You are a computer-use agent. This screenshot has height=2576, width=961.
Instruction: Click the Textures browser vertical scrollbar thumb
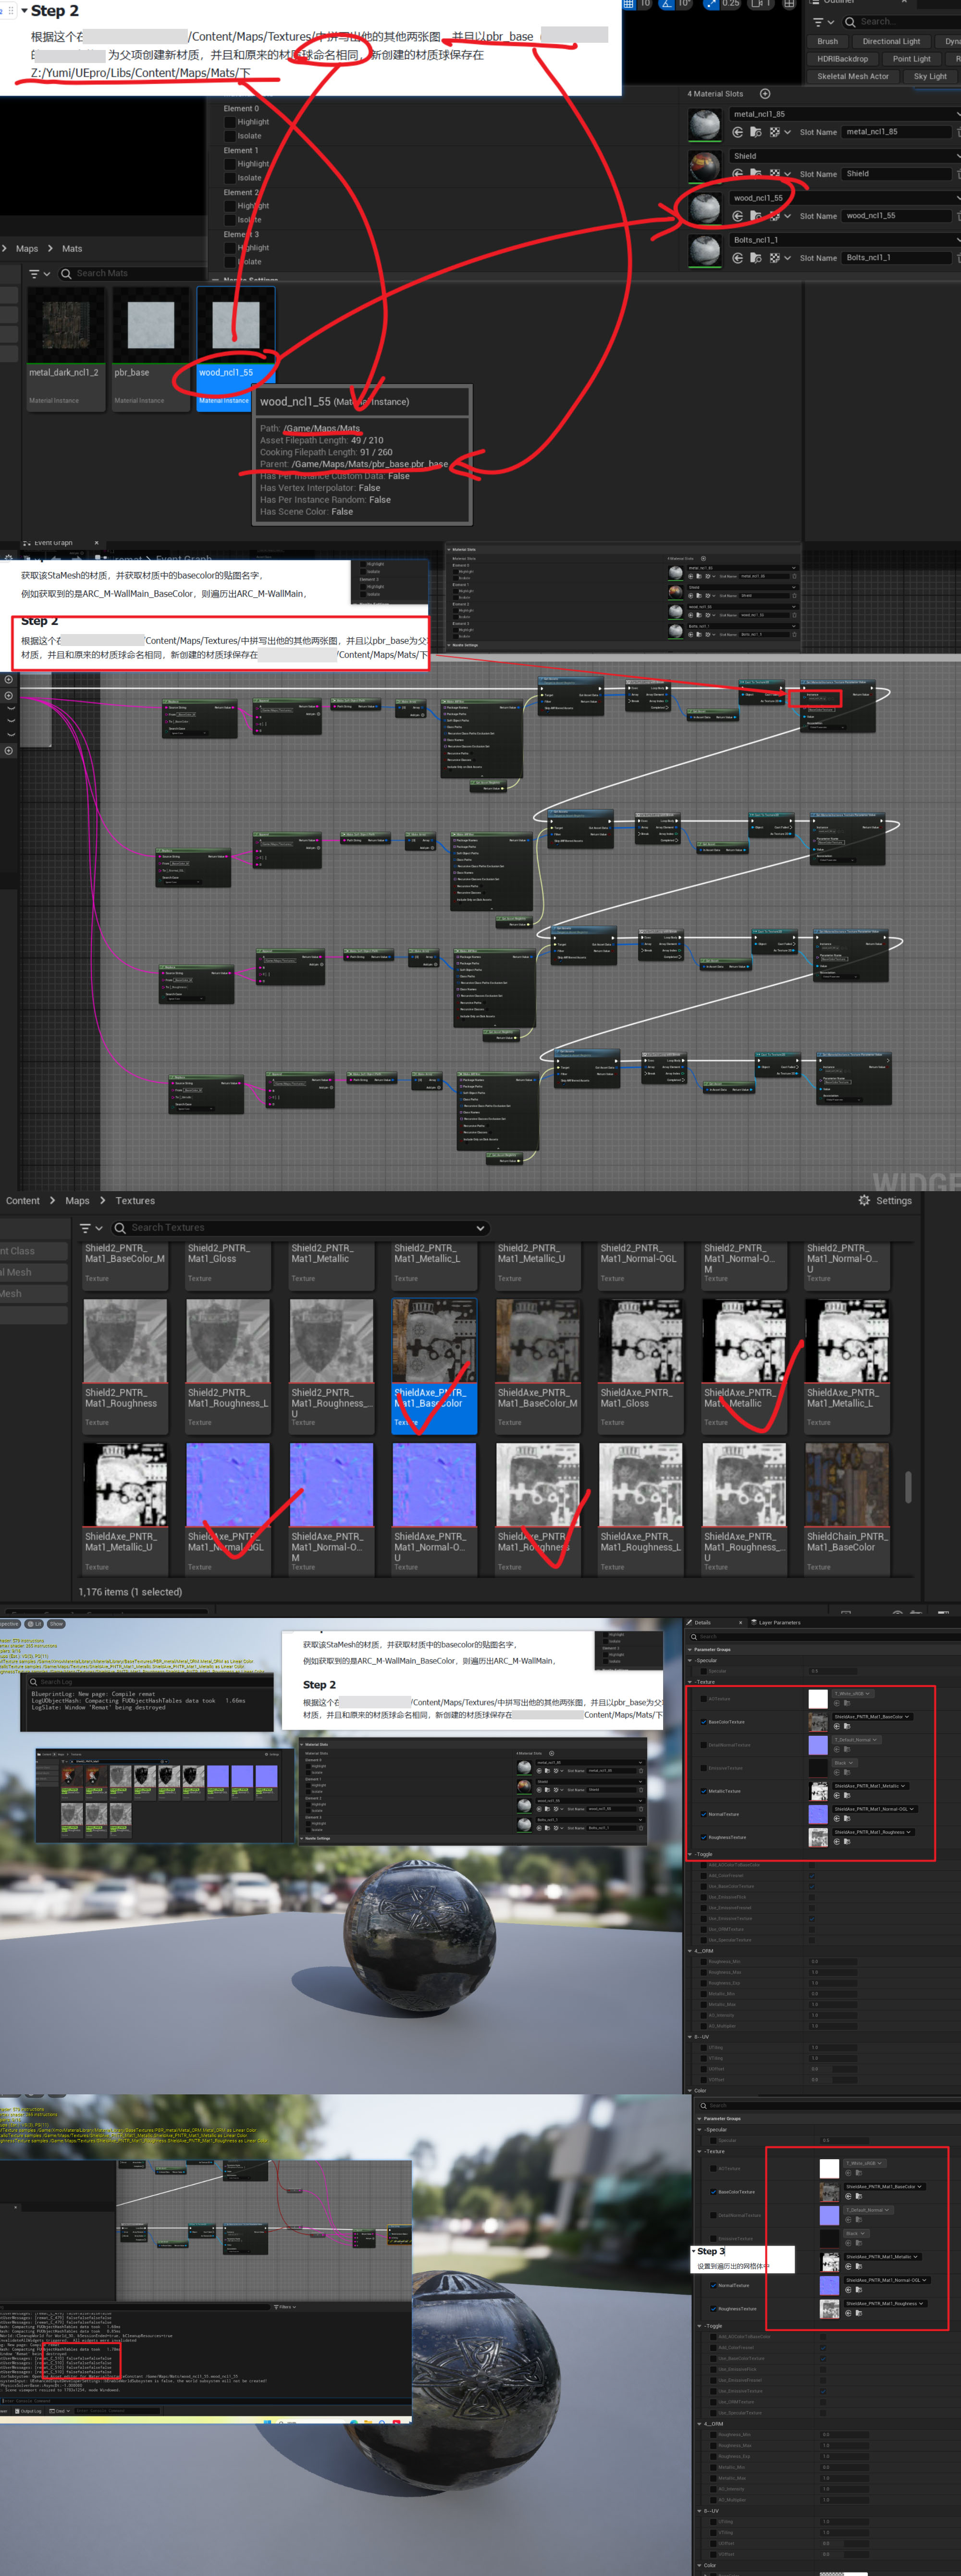(x=908, y=1486)
